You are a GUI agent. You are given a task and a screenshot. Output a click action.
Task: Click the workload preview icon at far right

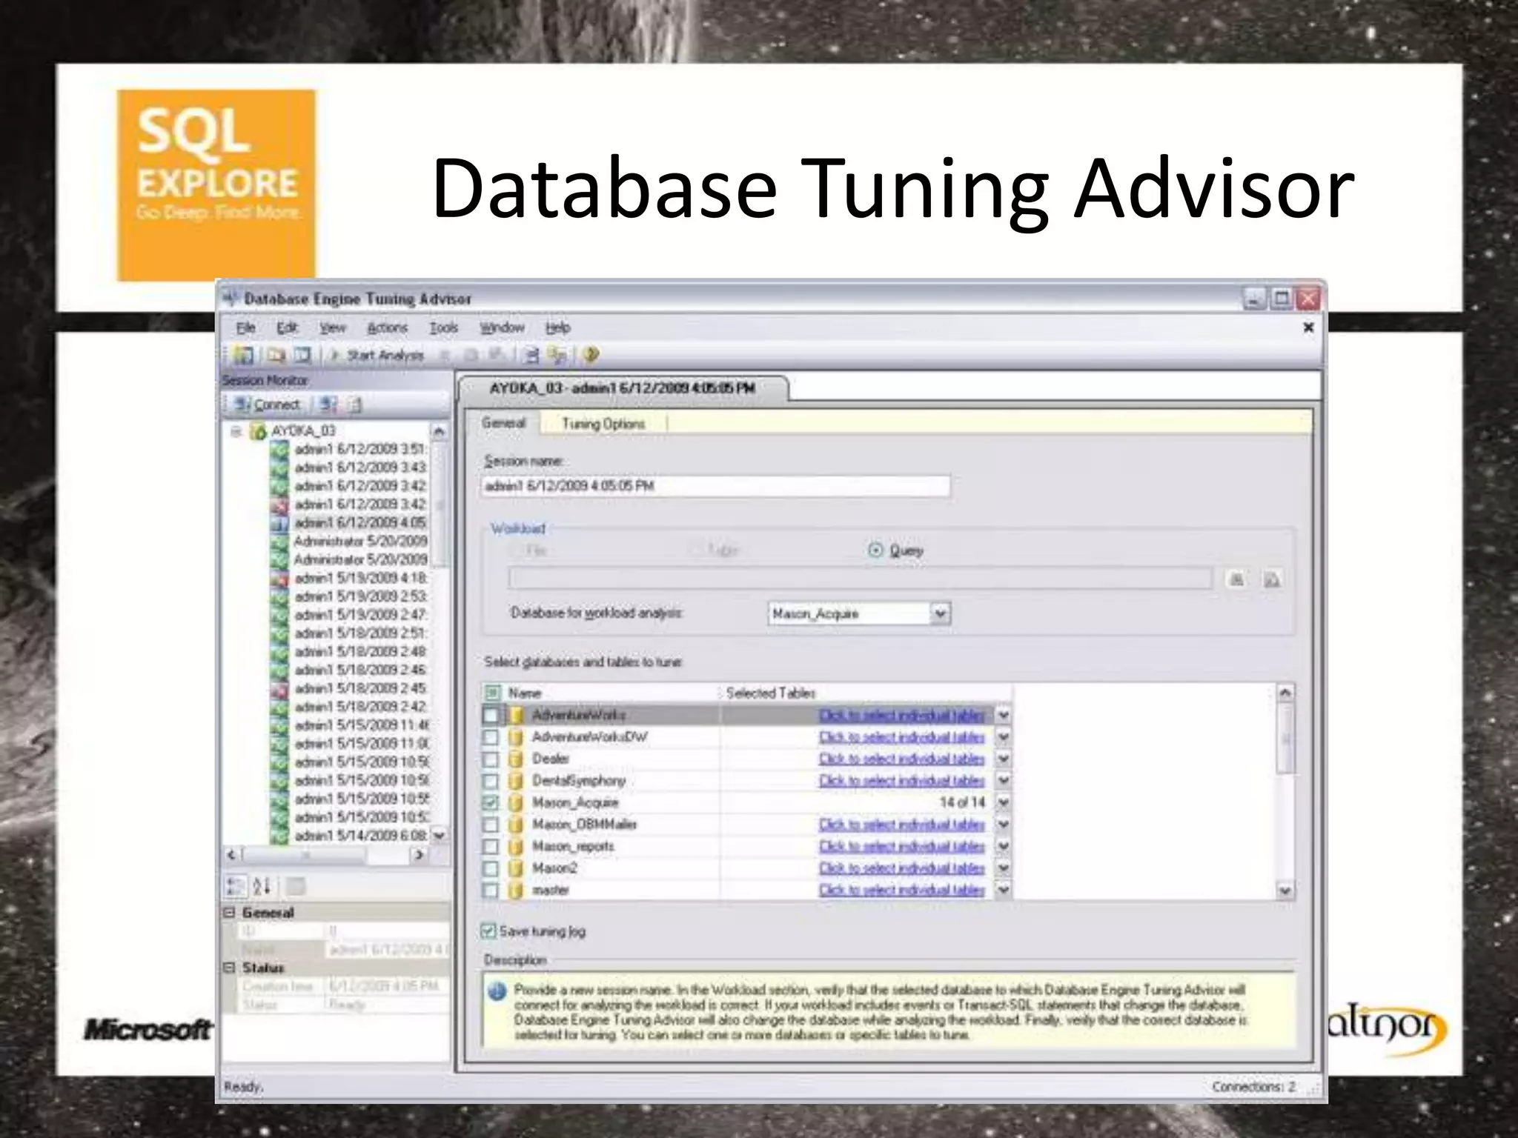pyautogui.click(x=1272, y=579)
